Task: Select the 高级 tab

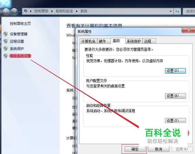Action: coord(118,41)
